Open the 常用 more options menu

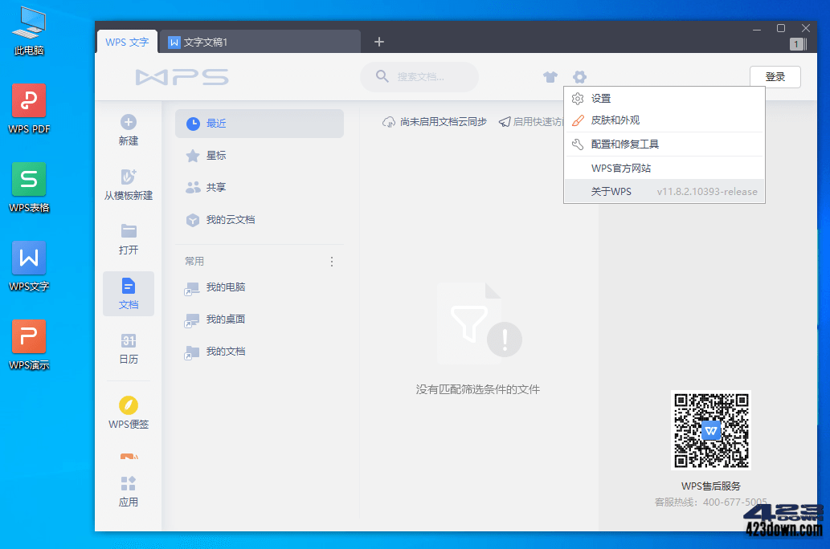332,262
